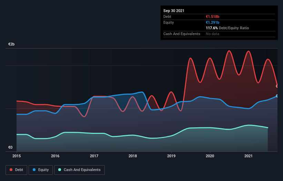Toggle the Debt series legend button
283x181 pixels.
(16, 170)
